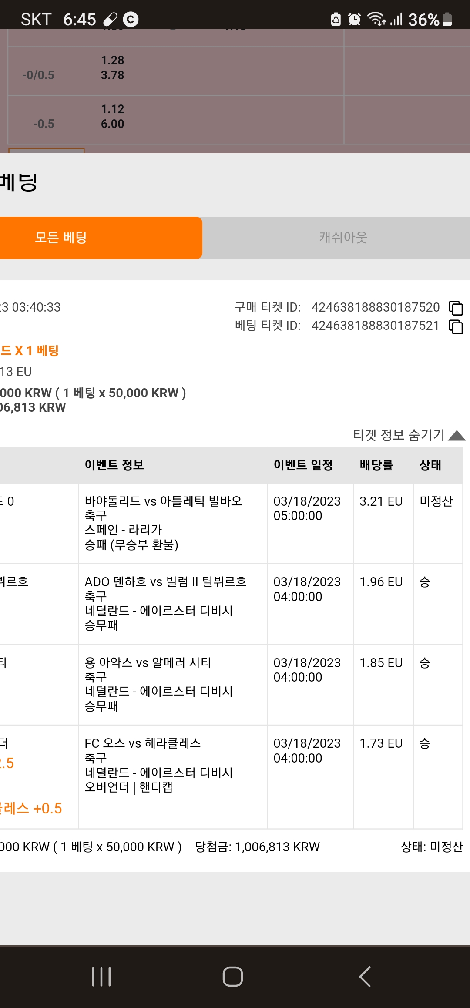Copy the betting ticket ID
This screenshot has height=1008, width=470.
point(456,326)
